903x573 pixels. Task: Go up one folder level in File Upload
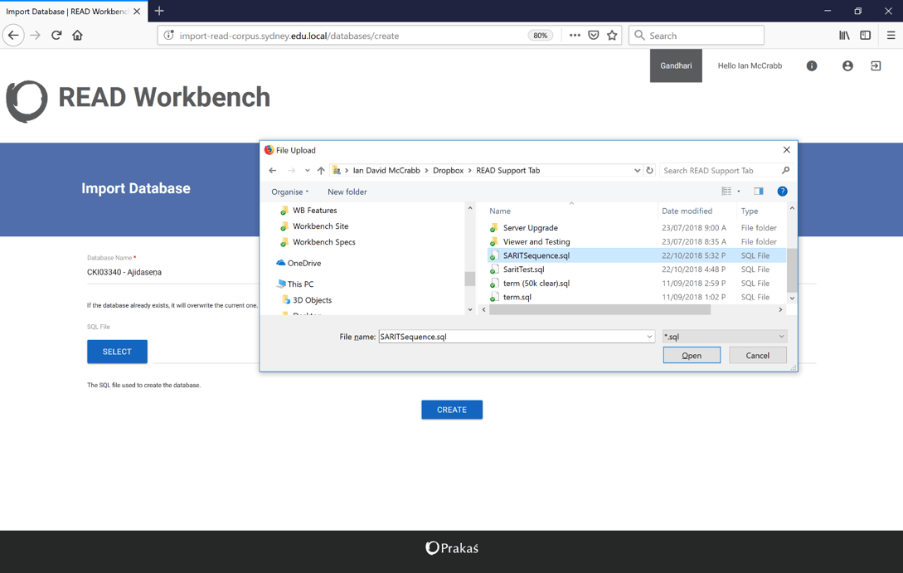point(321,171)
